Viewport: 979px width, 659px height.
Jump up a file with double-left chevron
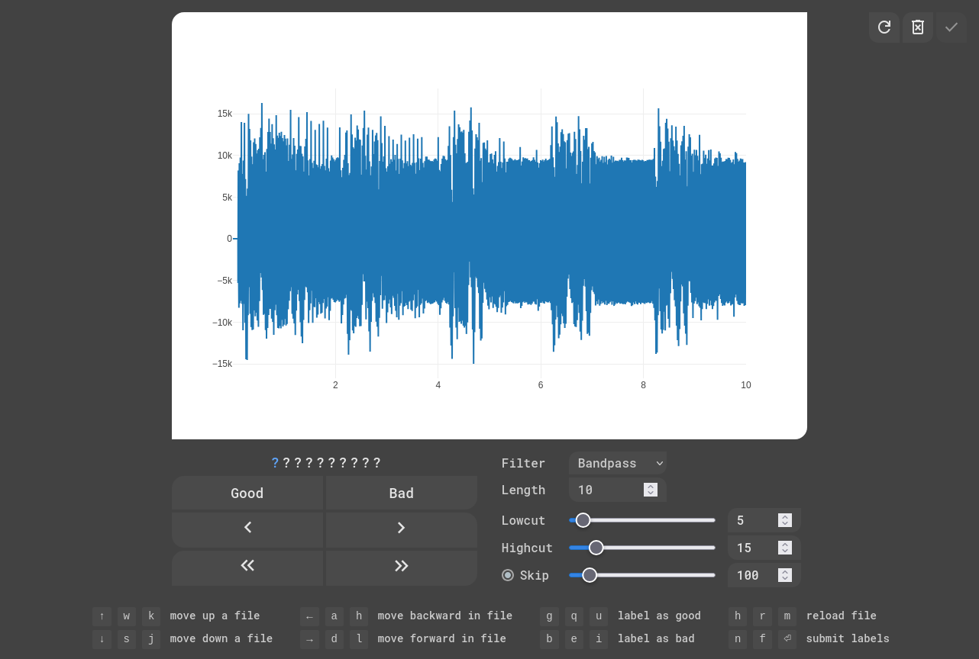click(x=247, y=566)
